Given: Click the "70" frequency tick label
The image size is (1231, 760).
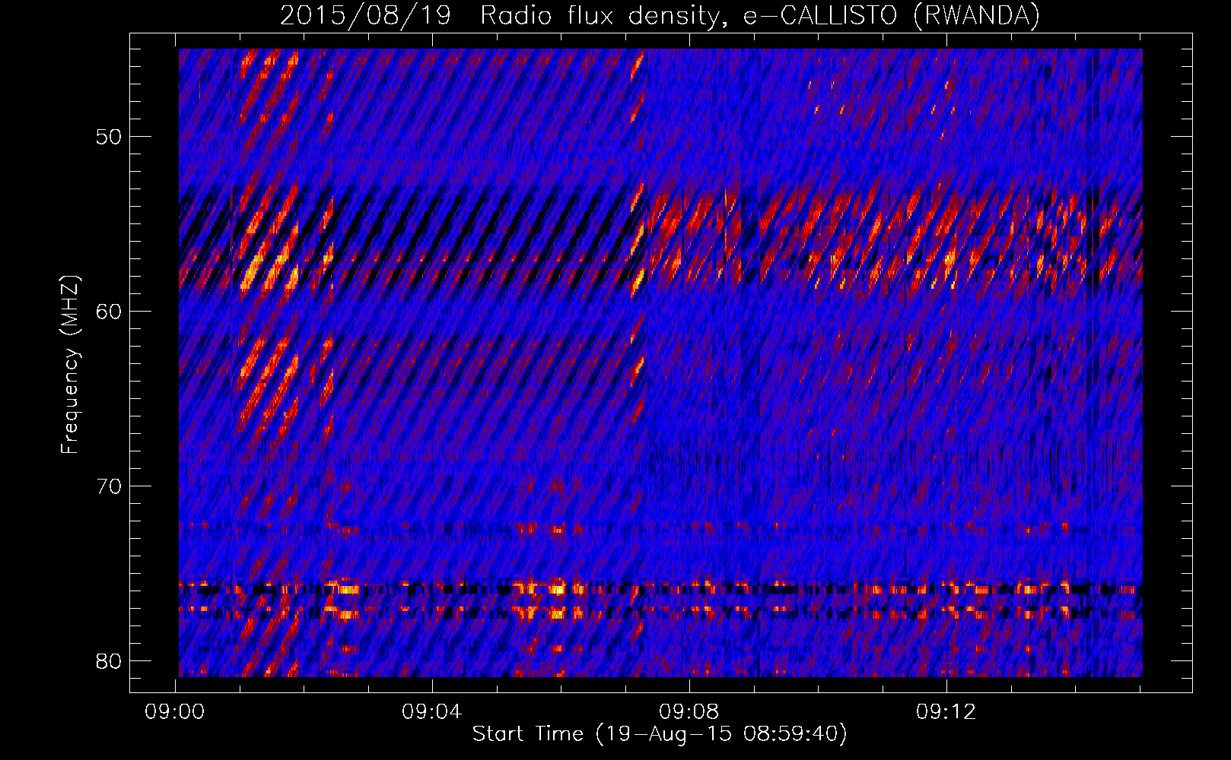Looking at the screenshot, I should click(x=109, y=486).
